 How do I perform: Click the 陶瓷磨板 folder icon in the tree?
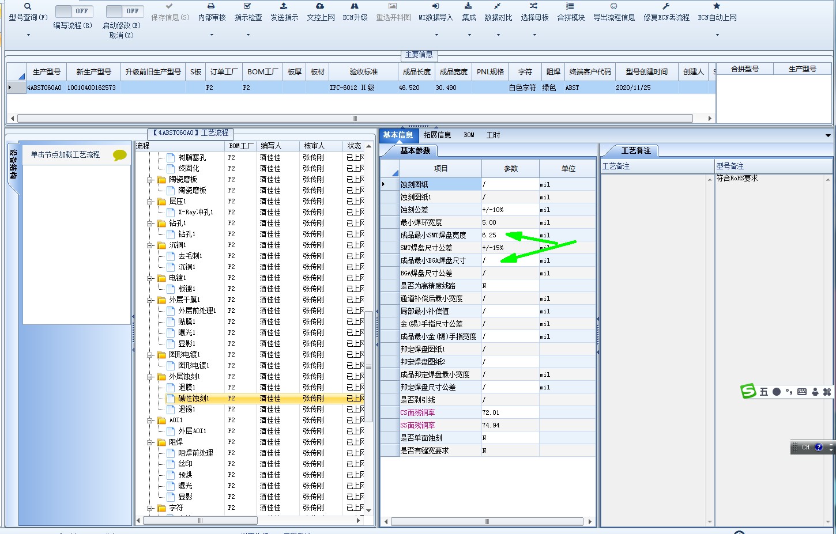162,179
